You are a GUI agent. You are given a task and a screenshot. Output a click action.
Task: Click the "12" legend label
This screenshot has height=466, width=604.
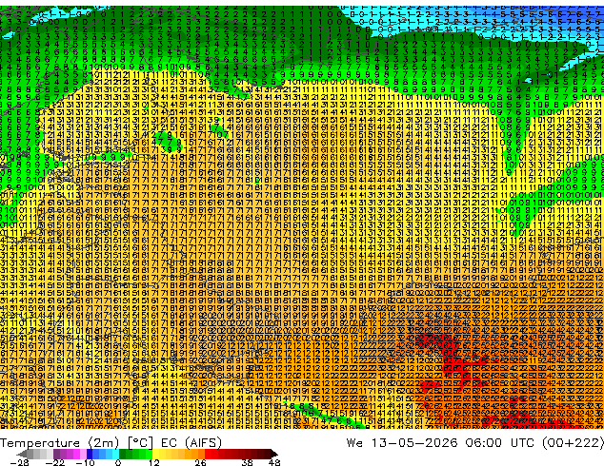[x=154, y=462]
